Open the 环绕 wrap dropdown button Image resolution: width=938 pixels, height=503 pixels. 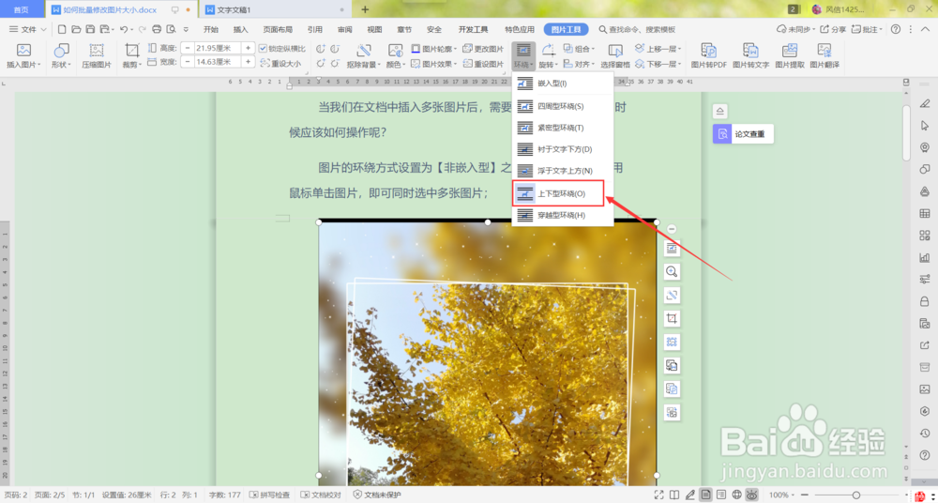tap(523, 56)
